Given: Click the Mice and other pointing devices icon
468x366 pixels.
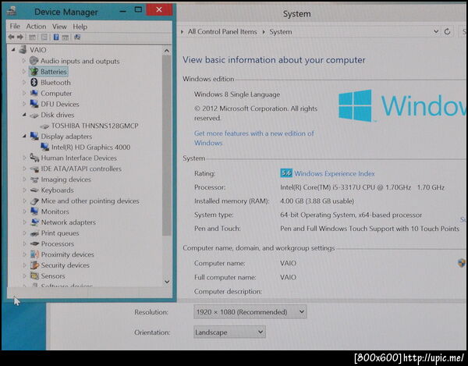Looking at the screenshot, I should tap(34, 201).
